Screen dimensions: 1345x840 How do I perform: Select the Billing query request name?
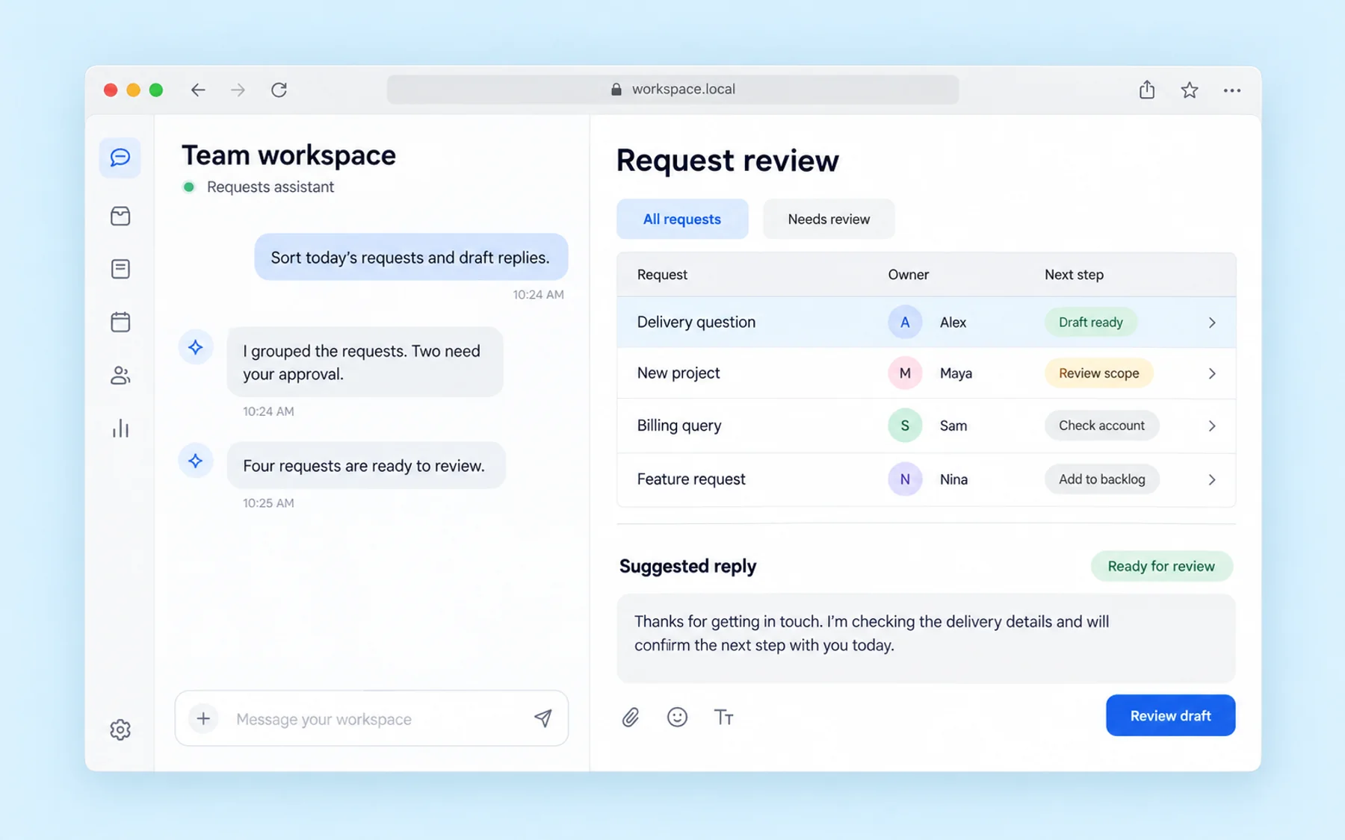pyautogui.click(x=679, y=425)
